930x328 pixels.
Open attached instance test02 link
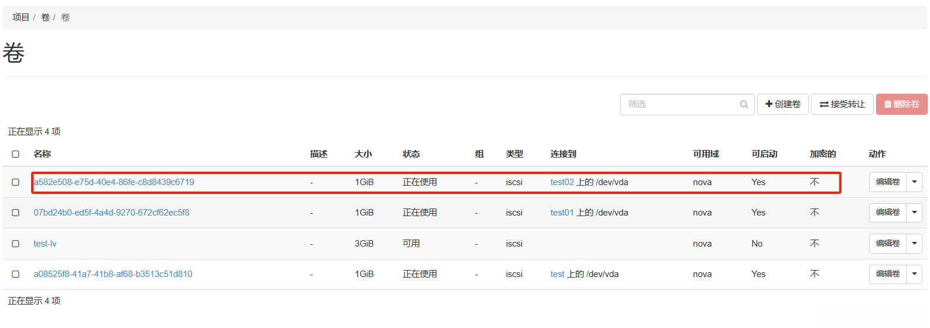pyautogui.click(x=562, y=182)
